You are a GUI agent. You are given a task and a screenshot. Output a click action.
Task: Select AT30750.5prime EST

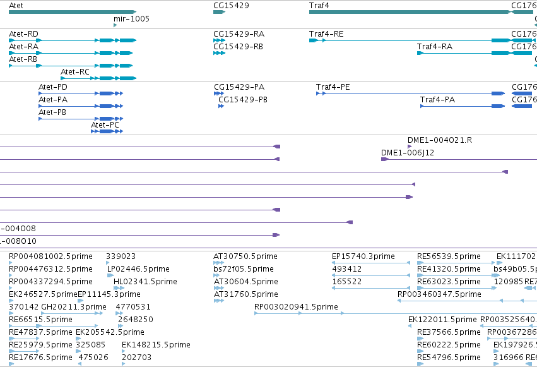coord(218,263)
